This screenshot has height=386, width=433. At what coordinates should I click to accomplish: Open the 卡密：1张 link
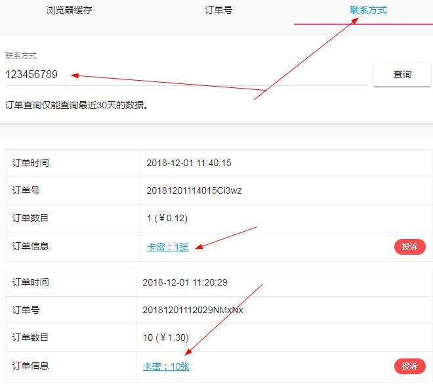tap(167, 247)
